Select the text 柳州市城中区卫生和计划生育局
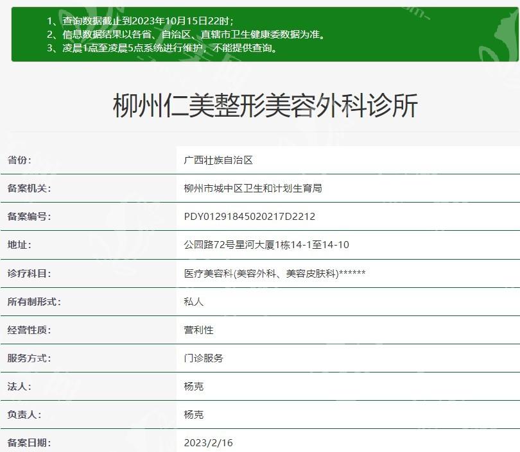 [x=252, y=188]
